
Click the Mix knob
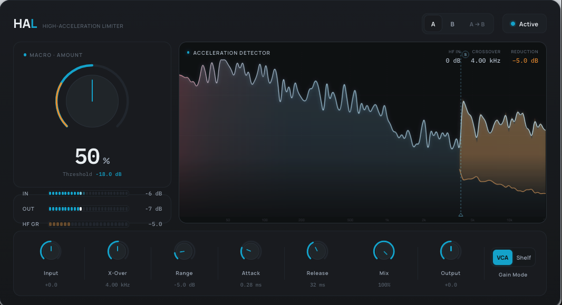384,251
